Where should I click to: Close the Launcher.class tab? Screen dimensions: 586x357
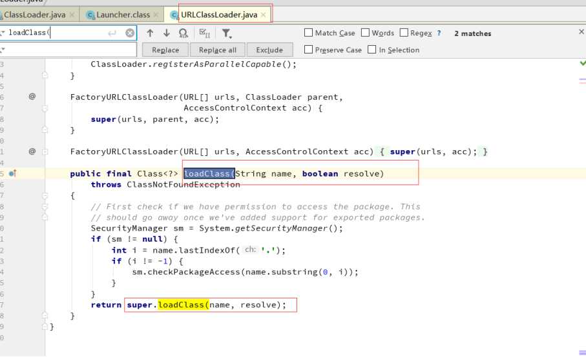click(x=156, y=15)
